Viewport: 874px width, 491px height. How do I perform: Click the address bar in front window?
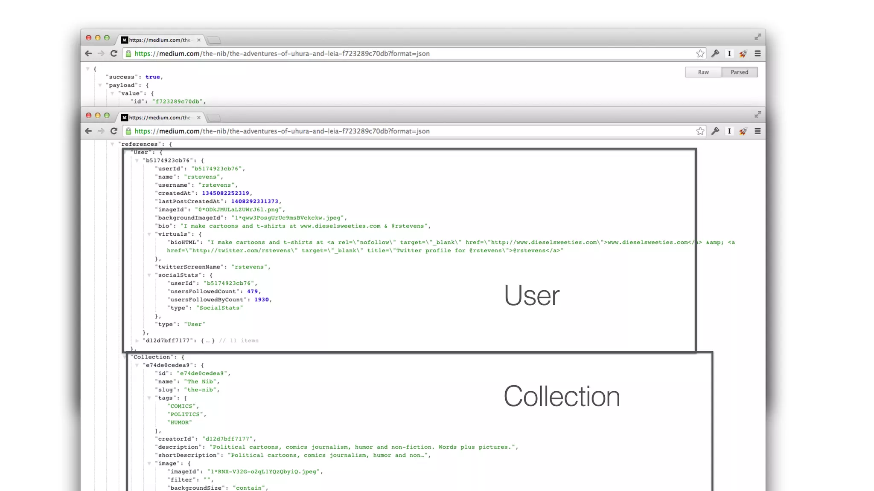coord(414,131)
